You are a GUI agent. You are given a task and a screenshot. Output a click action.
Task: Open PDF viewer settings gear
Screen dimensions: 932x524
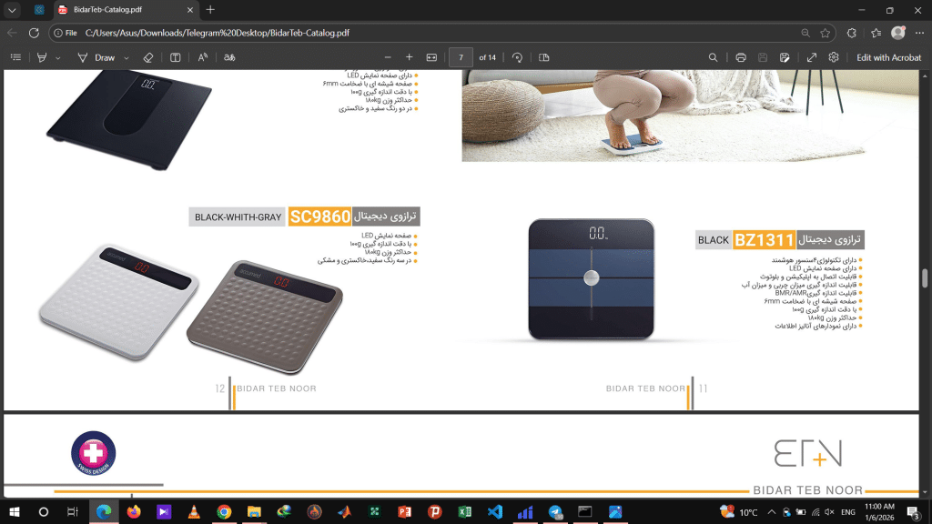(834, 57)
